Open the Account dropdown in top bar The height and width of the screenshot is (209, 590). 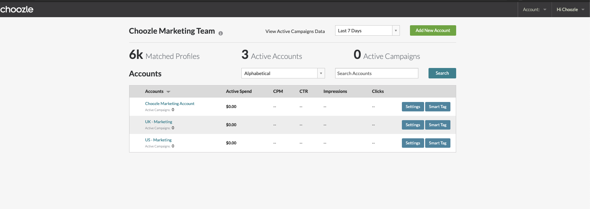(x=534, y=9)
